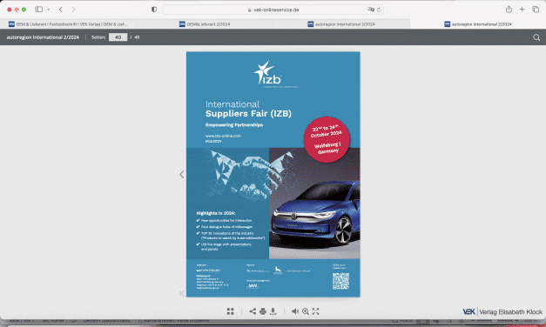Click www.izb-online.com link on the page
The height and width of the screenshot is (327, 546).
click(223, 136)
